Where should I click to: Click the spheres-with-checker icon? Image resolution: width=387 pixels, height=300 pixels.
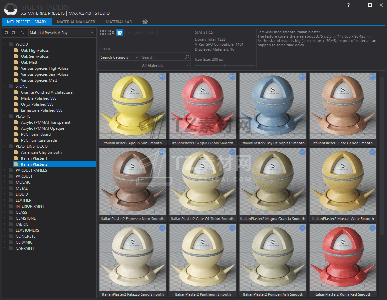[111, 33]
